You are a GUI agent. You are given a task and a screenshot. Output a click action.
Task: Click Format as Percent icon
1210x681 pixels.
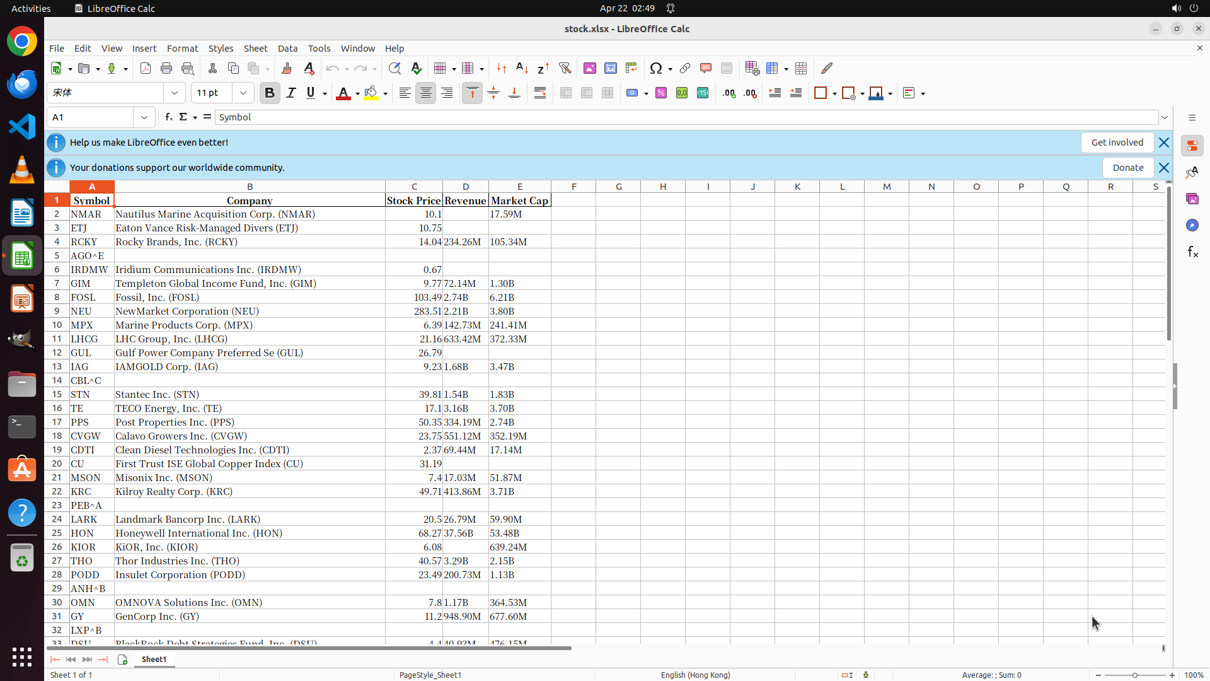click(661, 93)
